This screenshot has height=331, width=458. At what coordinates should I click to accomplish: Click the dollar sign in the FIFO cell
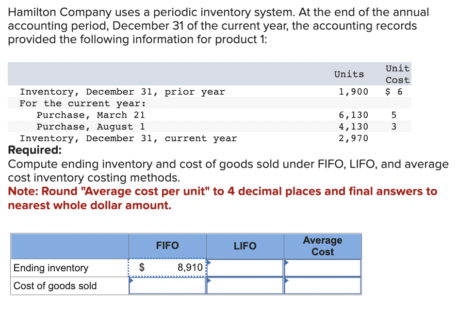point(142,267)
